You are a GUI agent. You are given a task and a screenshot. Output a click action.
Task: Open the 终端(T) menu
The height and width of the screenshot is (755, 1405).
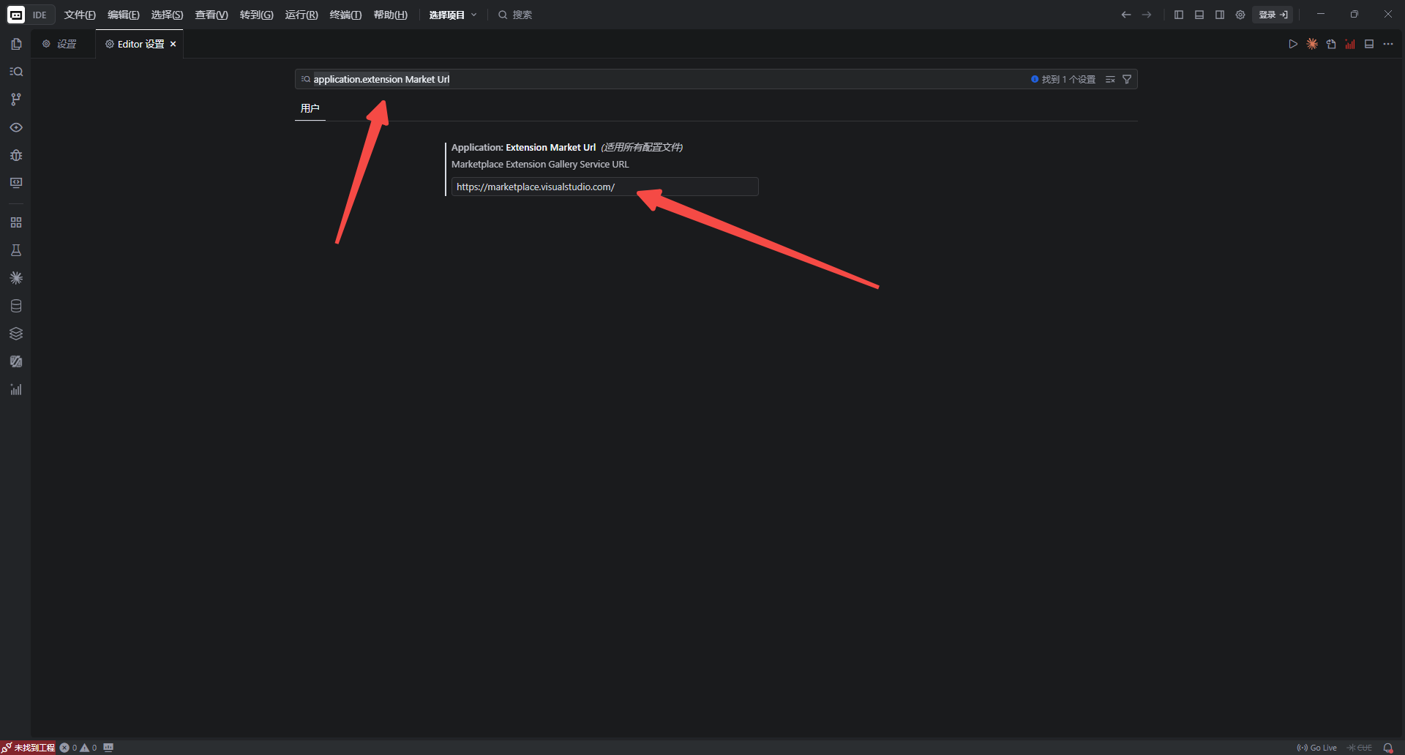[x=345, y=15]
